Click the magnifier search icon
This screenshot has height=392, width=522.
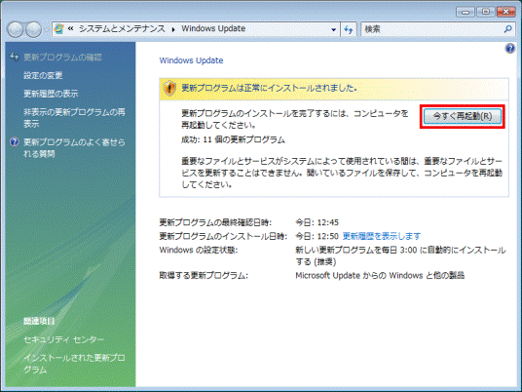click(x=507, y=29)
